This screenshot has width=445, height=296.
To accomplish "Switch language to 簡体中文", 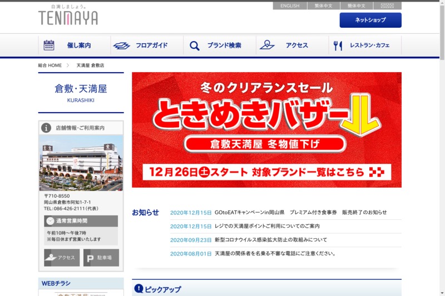I will pos(357,6).
